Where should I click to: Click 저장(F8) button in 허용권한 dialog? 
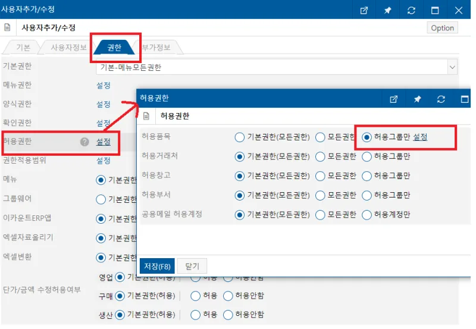click(x=157, y=266)
